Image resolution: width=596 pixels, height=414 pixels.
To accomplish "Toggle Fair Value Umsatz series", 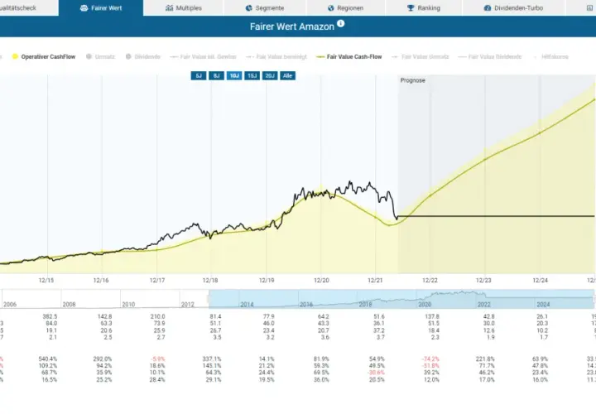I will 421,56.
